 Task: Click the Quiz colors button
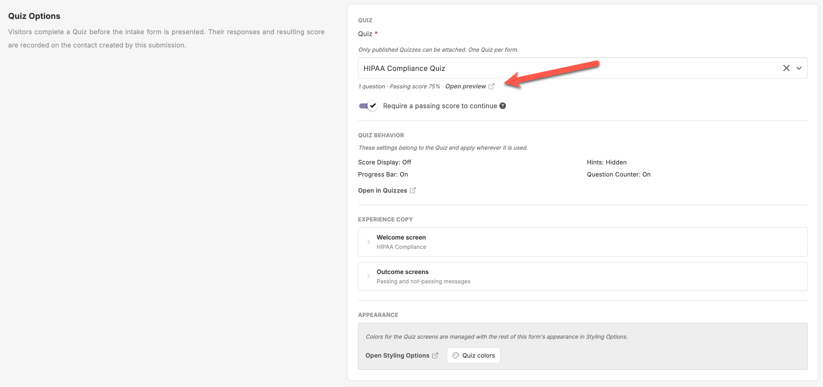point(473,355)
